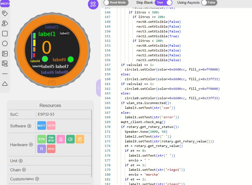
Task: Click code line 180 envio = 'marcha'
Action: click(x=144, y=175)
